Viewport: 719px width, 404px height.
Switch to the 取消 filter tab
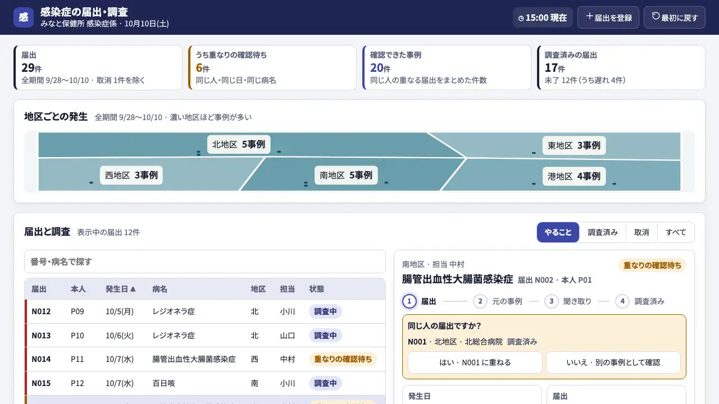[x=641, y=232]
